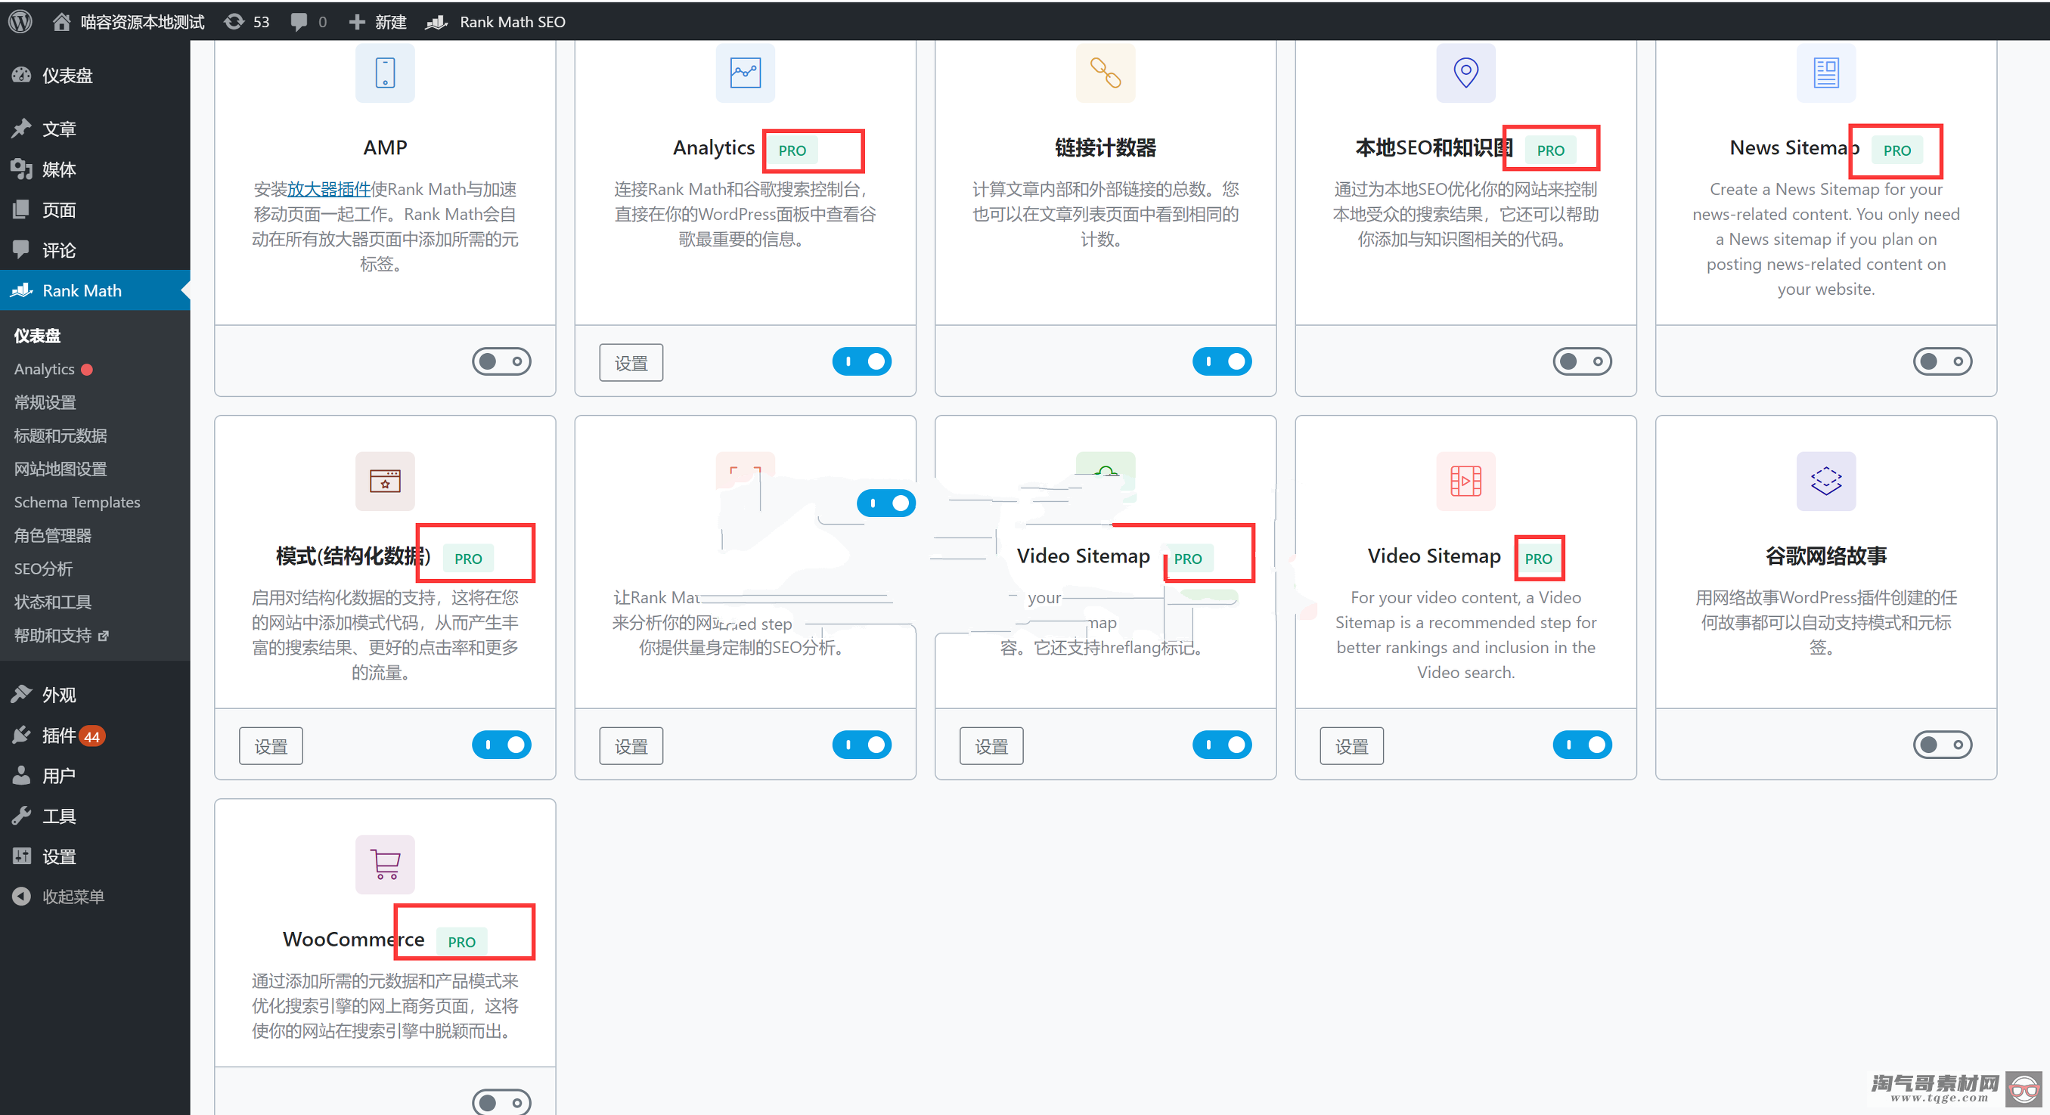Open the site home icon 喵容资源本地测试

61,21
